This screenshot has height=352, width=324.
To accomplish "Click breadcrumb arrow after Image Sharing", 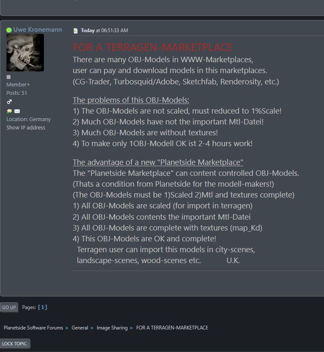I will (132, 328).
